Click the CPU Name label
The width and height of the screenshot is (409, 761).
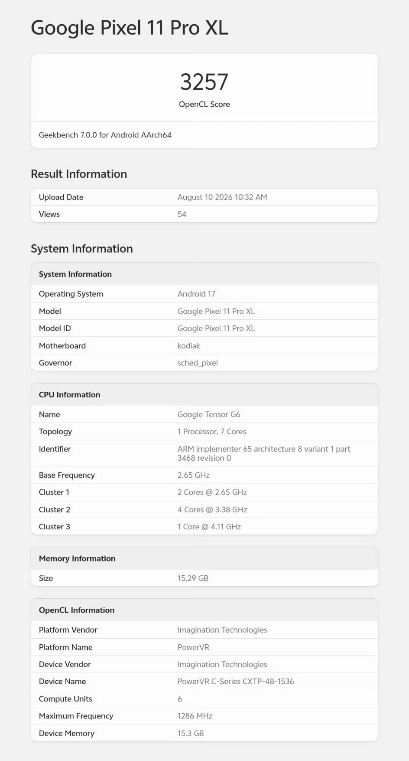click(x=49, y=414)
